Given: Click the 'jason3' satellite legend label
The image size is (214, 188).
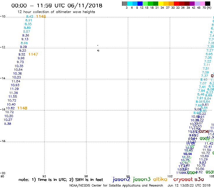Looking at the screenshot, I should pyautogui.click(x=142, y=179).
